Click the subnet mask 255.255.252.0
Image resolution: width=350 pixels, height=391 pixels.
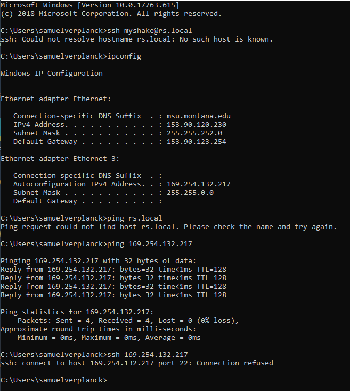pos(194,133)
